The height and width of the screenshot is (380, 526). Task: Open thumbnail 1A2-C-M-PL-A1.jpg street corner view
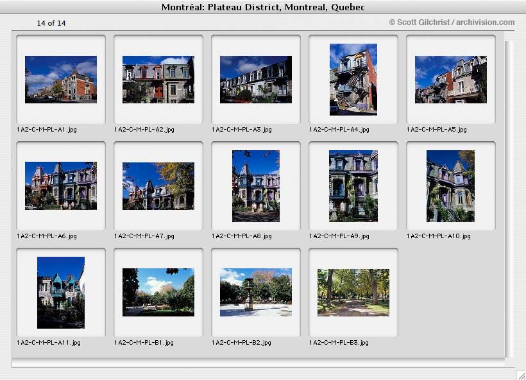pyautogui.click(x=61, y=80)
